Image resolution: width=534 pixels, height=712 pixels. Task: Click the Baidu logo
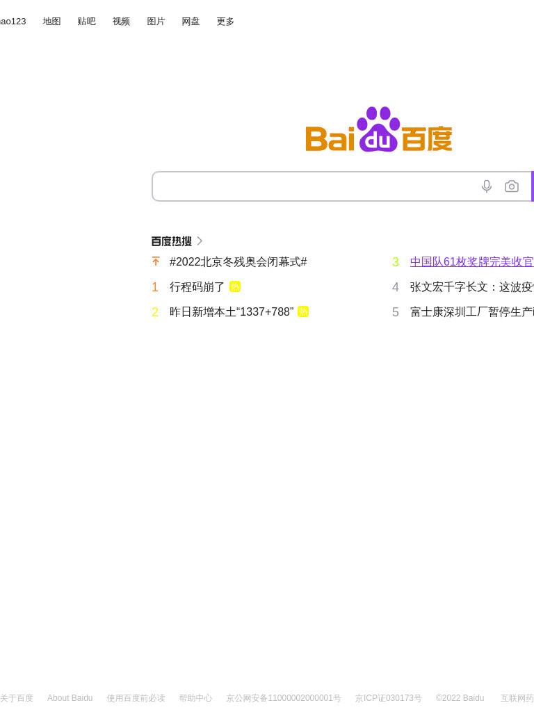tap(379, 129)
